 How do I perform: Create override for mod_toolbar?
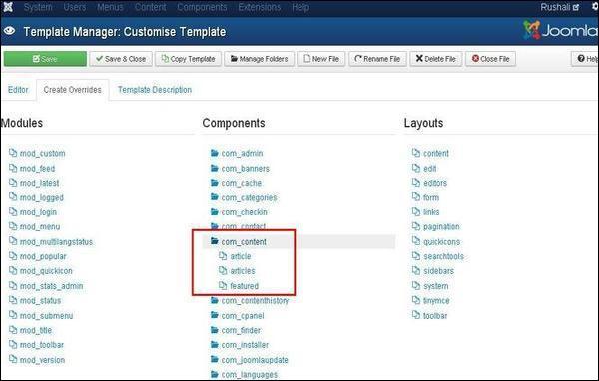(42, 345)
